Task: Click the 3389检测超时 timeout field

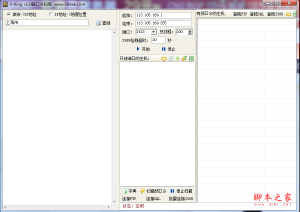Action: (x=158, y=40)
